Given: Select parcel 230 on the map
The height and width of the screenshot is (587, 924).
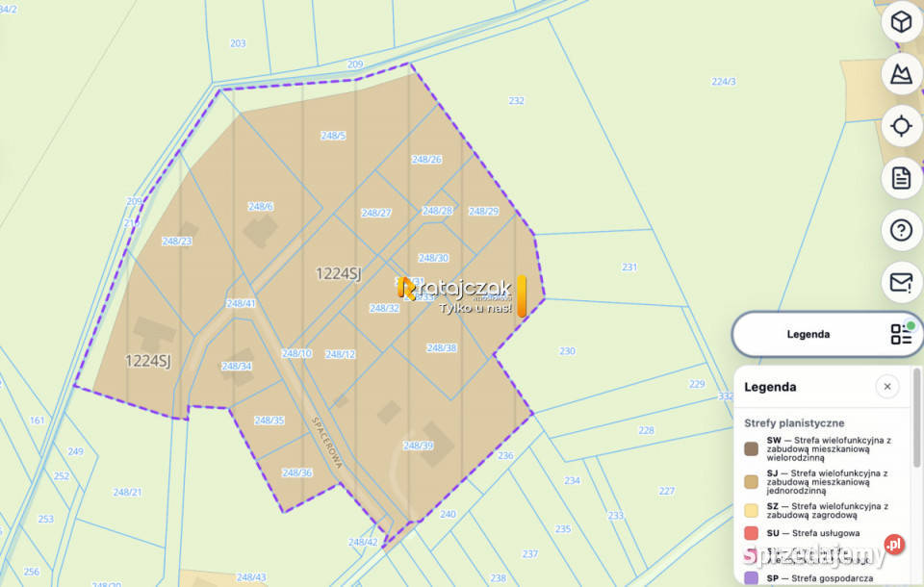Looking at the screenshot, I should (x=567, y=351).
